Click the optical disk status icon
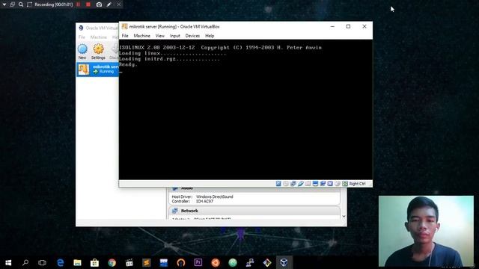The height and width of the screenshot is (269, 479). (286, 183)
